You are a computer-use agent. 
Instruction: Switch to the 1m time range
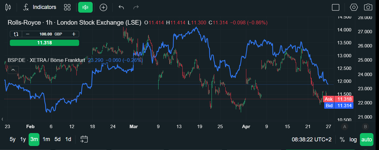pos(46,139)
